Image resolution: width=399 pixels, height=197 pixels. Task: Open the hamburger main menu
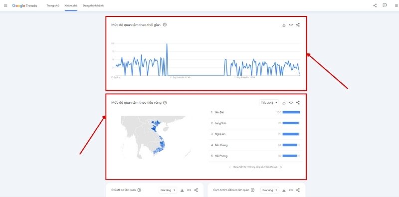(5, 5)
